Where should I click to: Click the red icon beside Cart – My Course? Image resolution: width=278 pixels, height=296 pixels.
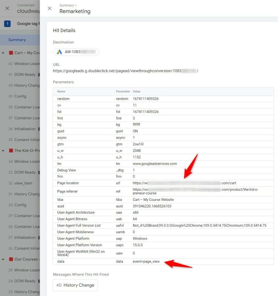point(11,53)
